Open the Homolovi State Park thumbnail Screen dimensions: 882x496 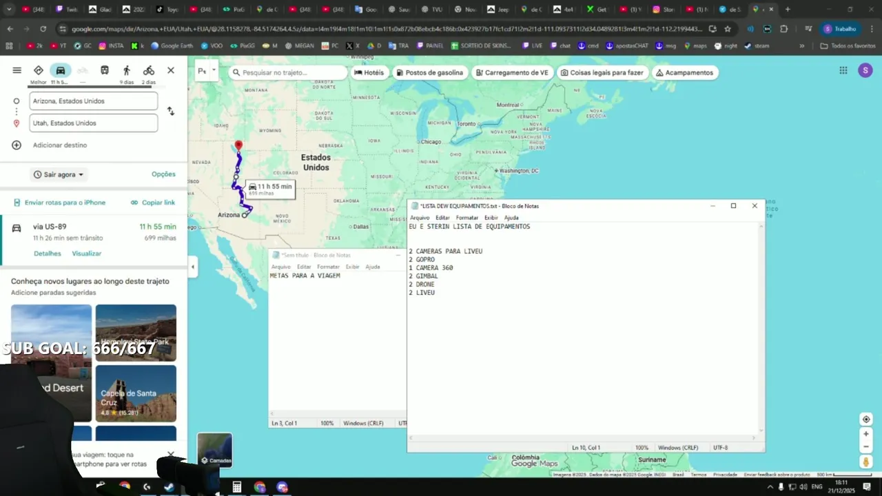tap(136, 333)
